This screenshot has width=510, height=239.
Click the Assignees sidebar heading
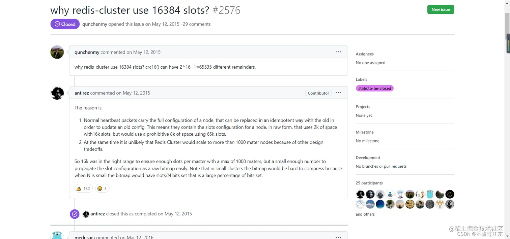365,54
